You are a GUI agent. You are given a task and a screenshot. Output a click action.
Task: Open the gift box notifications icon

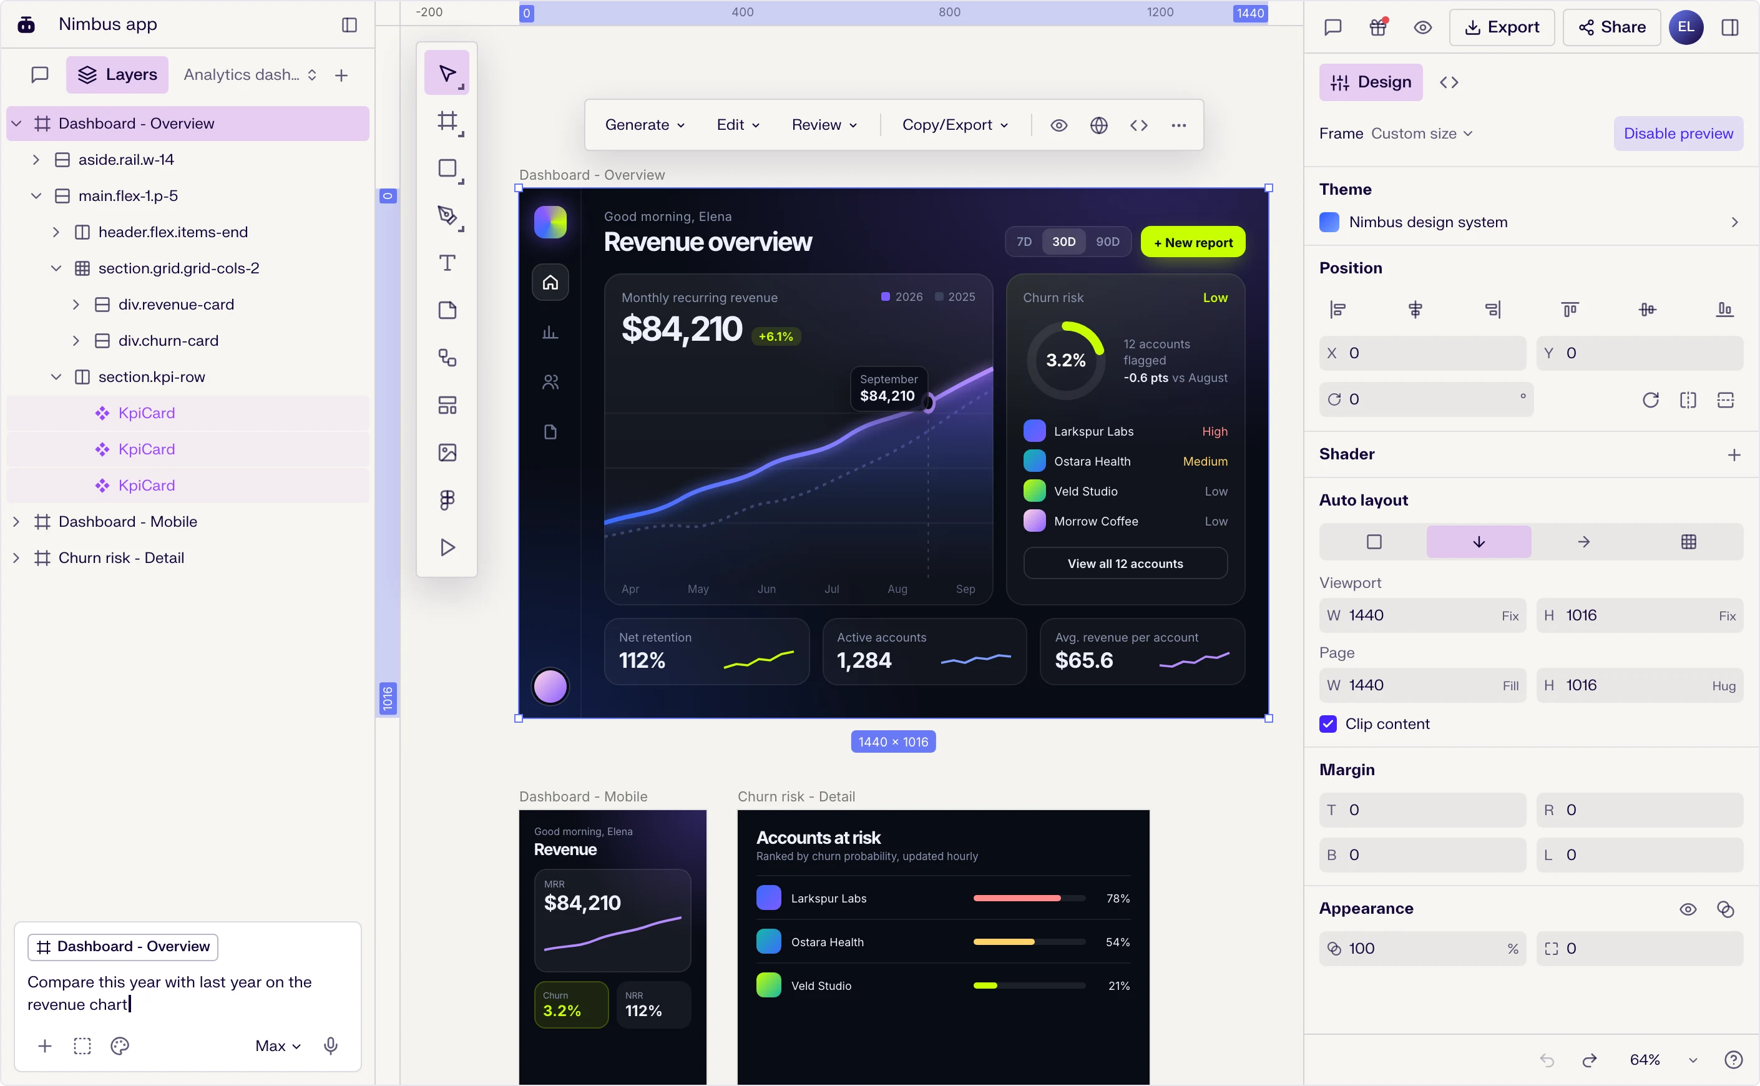(1378, 27)
